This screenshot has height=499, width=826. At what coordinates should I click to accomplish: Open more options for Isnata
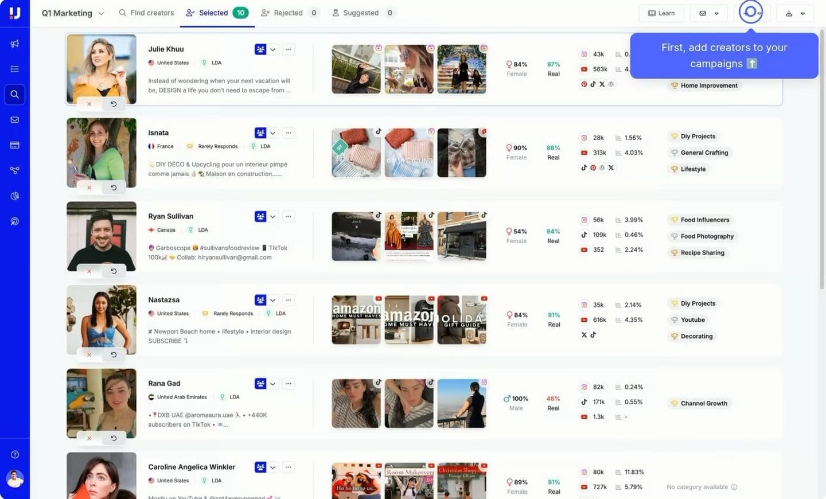(x=289, y=133)
